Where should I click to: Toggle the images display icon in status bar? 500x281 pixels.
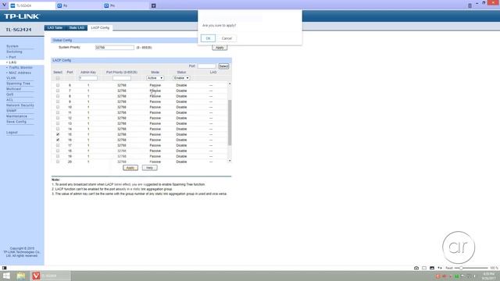pyautogui.click(x=432, y=268)
